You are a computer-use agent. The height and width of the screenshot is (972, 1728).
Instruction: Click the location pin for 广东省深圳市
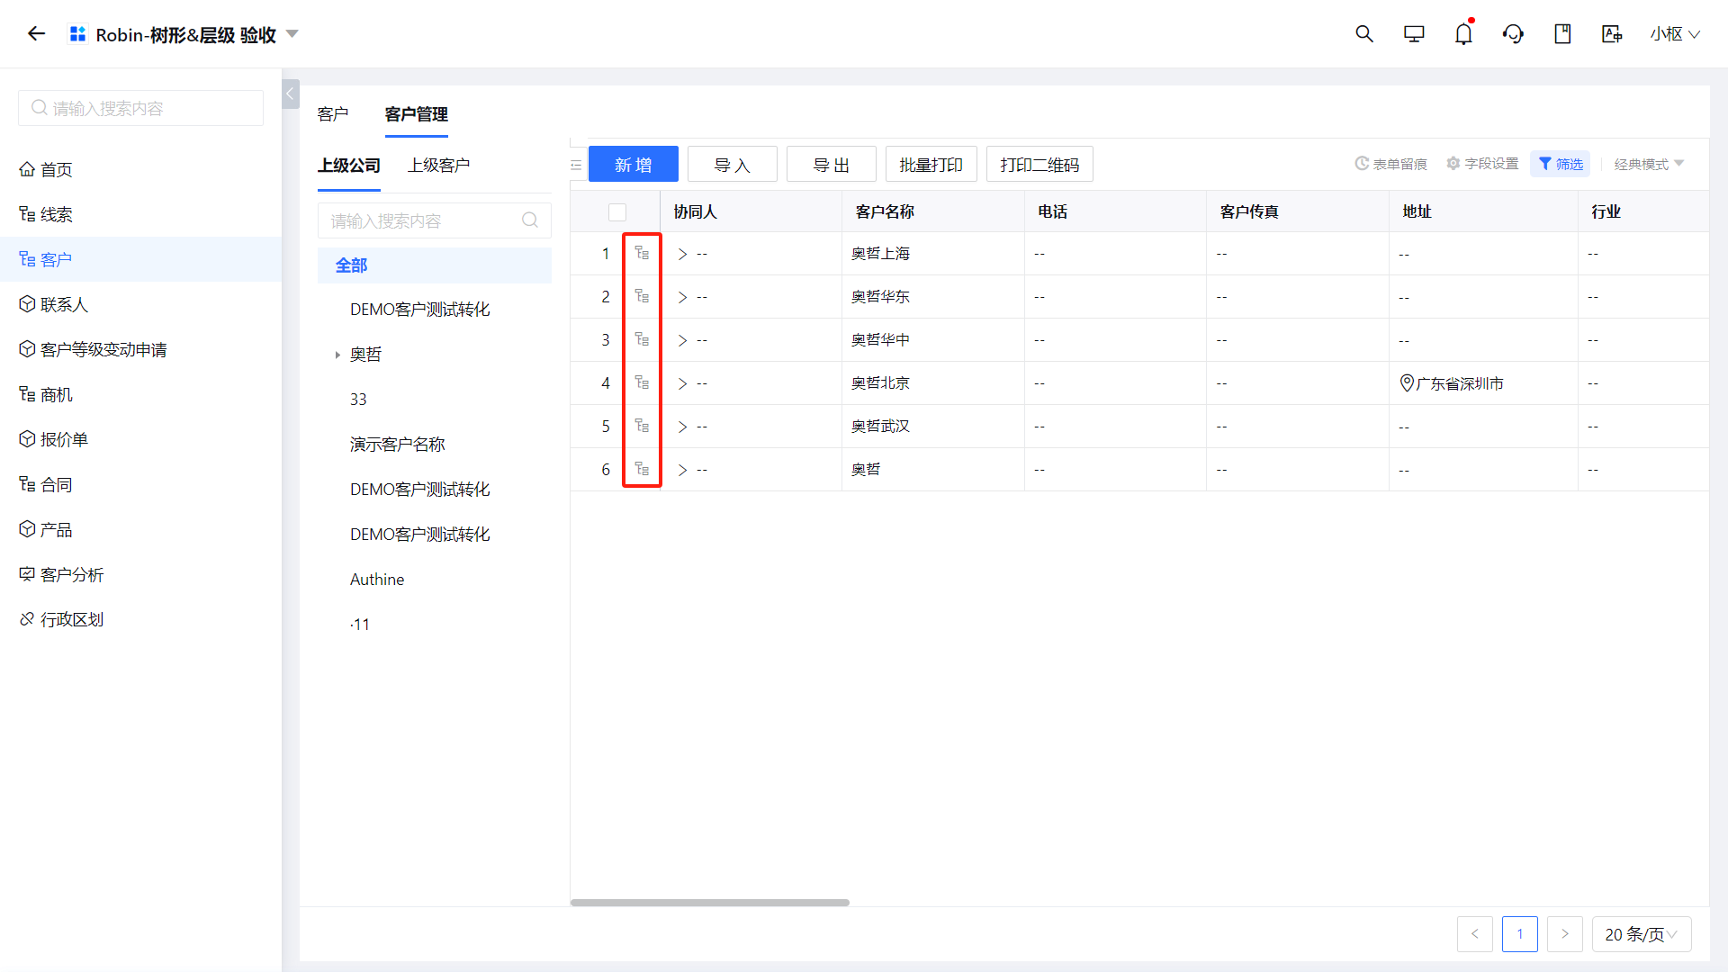coord(1407,382)
